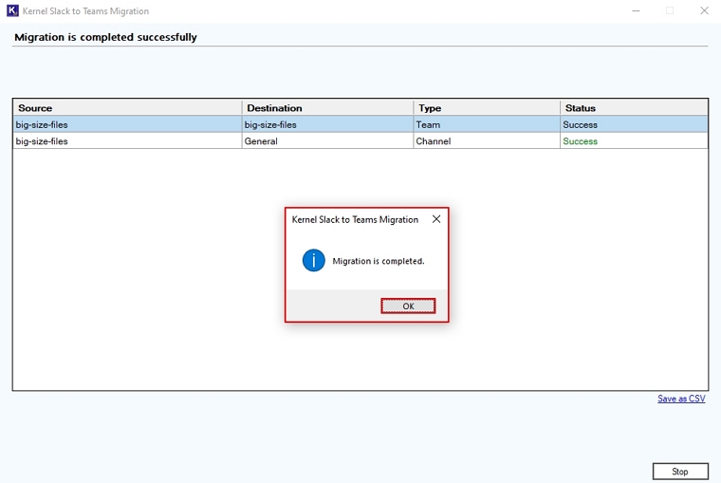Click the maximize button in the title bar
The image size is (721, 483).
[670, 10]
